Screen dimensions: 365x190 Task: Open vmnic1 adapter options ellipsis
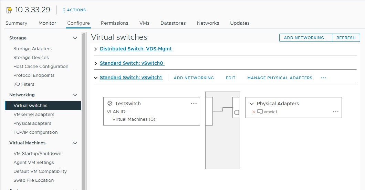[336, 112]
